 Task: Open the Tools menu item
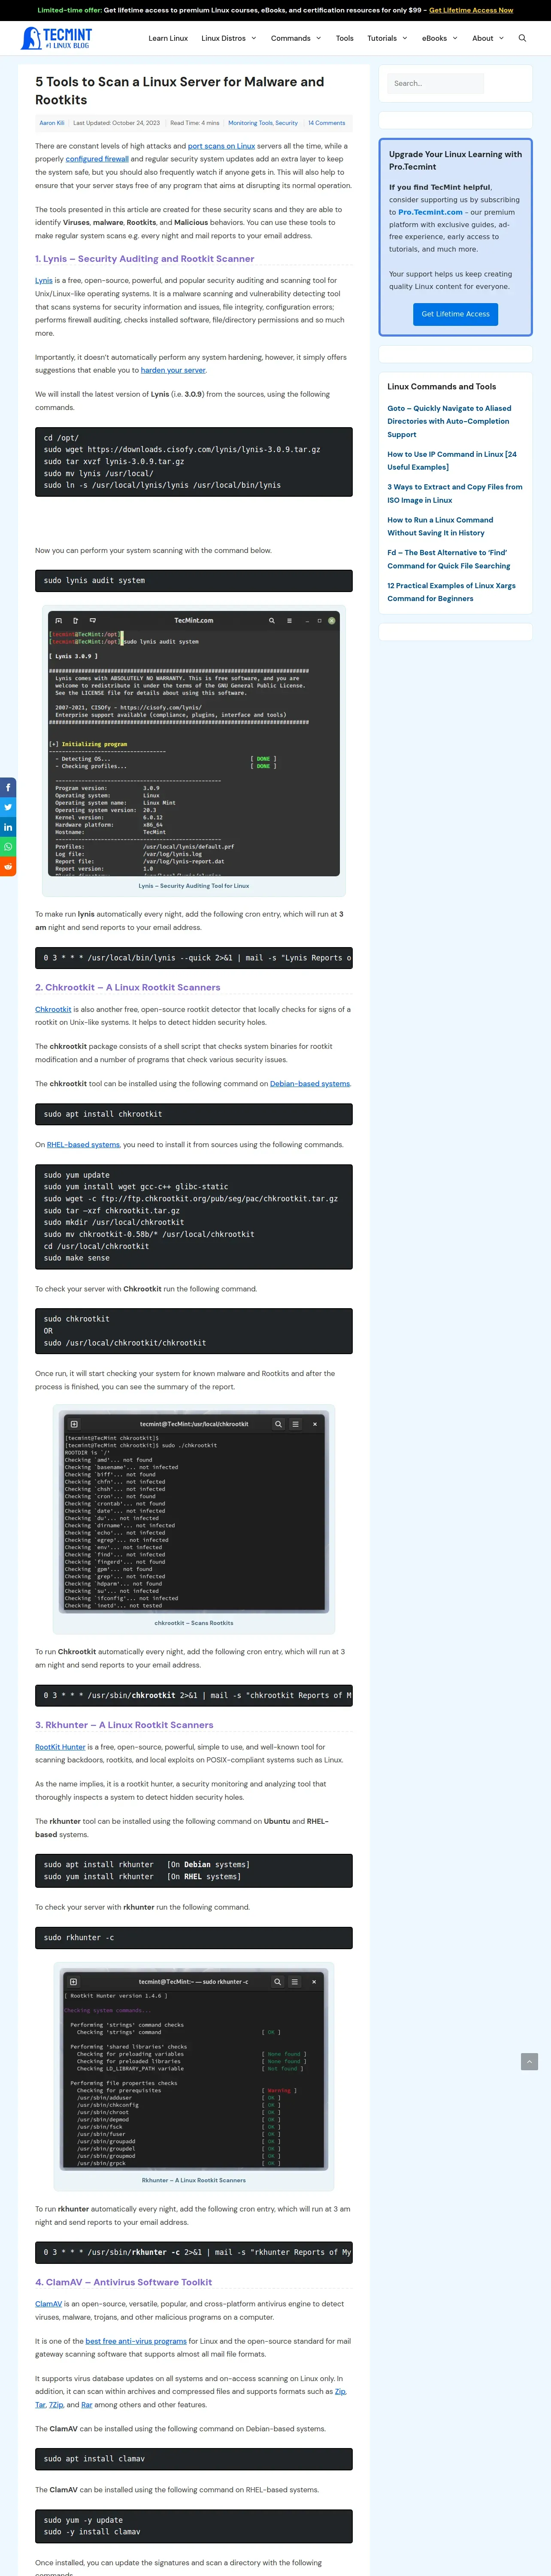pos(344,38)
